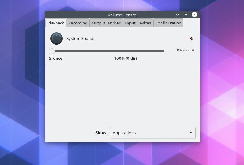Click the System Sounds label
Screen dimensions: 244x165
point(81,38)
